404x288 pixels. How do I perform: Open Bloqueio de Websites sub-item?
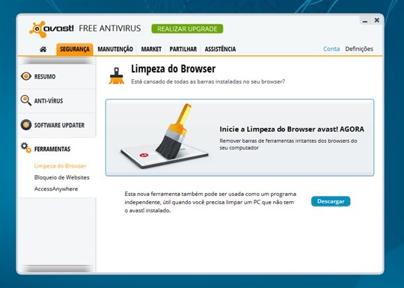(x=62, y=177)
